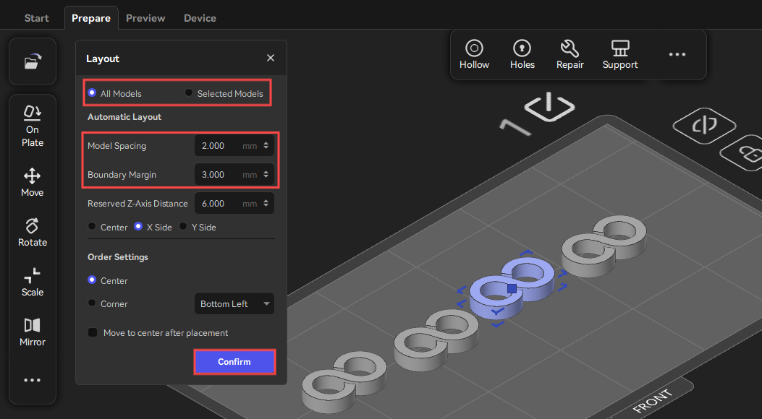Screen dimensions: 762x419
Task: Enable Move to center after placement
Action: click(x=93, y=333)
